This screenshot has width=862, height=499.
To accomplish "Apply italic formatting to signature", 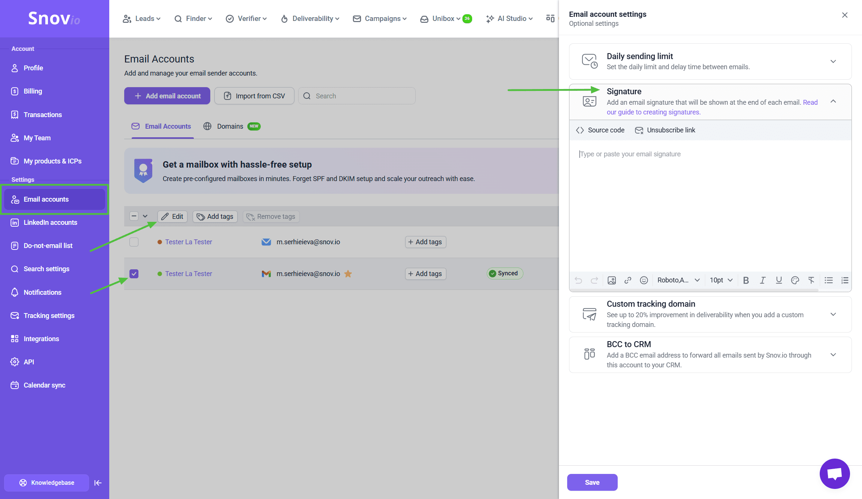I will click(x=762, y=280).
